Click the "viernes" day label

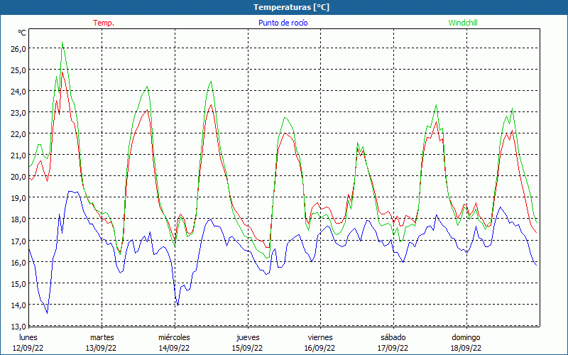(320, 337)
